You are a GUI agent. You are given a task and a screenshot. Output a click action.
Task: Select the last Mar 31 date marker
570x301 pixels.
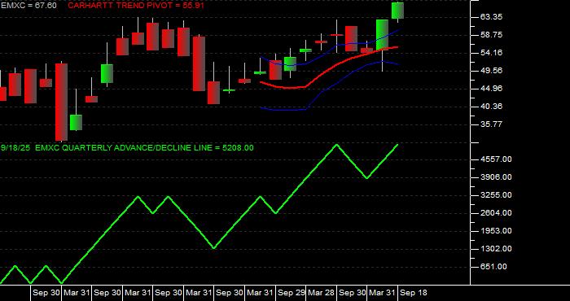tap(383, 293)
